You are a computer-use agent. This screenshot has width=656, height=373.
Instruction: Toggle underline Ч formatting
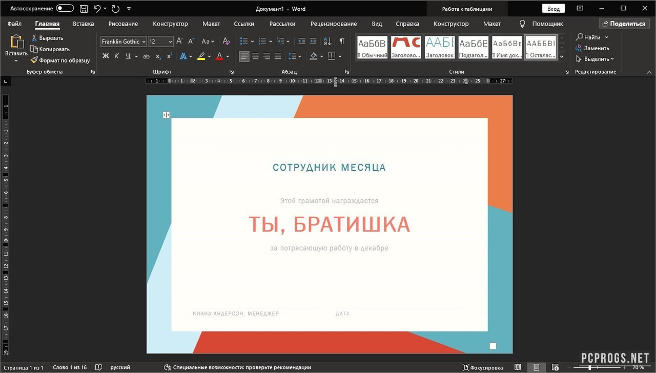128,56
